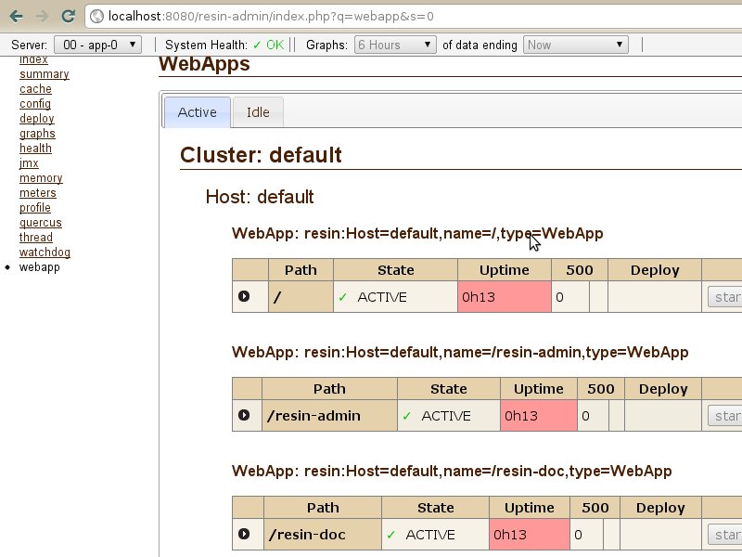Expand the / webapp row arrow icon

click(x=244, y=296)
